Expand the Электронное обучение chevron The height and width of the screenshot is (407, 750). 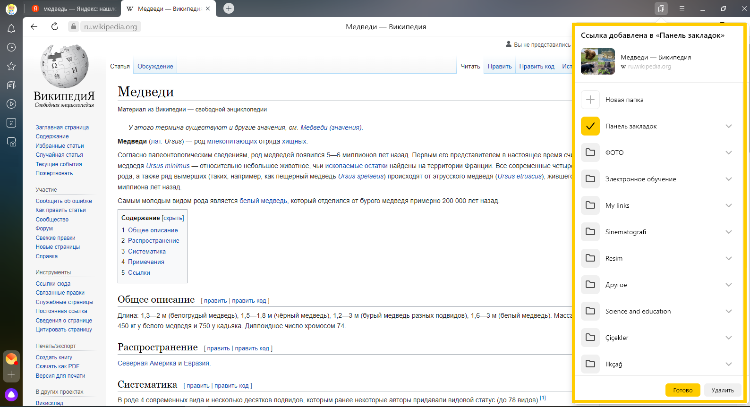pyautogui.click(x=729, y=179)
